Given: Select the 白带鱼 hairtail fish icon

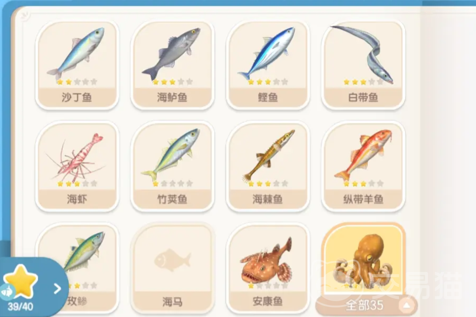Looking at the screenshot, I should [x=363, y=65].
